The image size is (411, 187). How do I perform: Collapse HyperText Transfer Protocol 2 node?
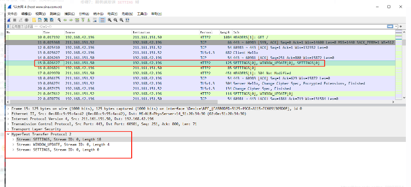[8, 134]
